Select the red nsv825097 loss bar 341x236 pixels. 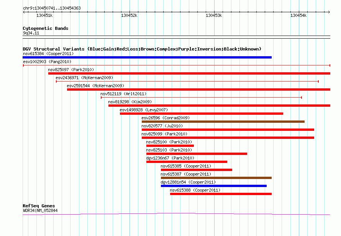189,73
